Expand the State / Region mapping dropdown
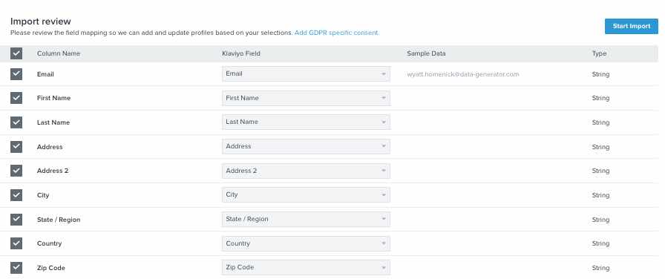Screen dimensions: 665x279 pos(306,219)
